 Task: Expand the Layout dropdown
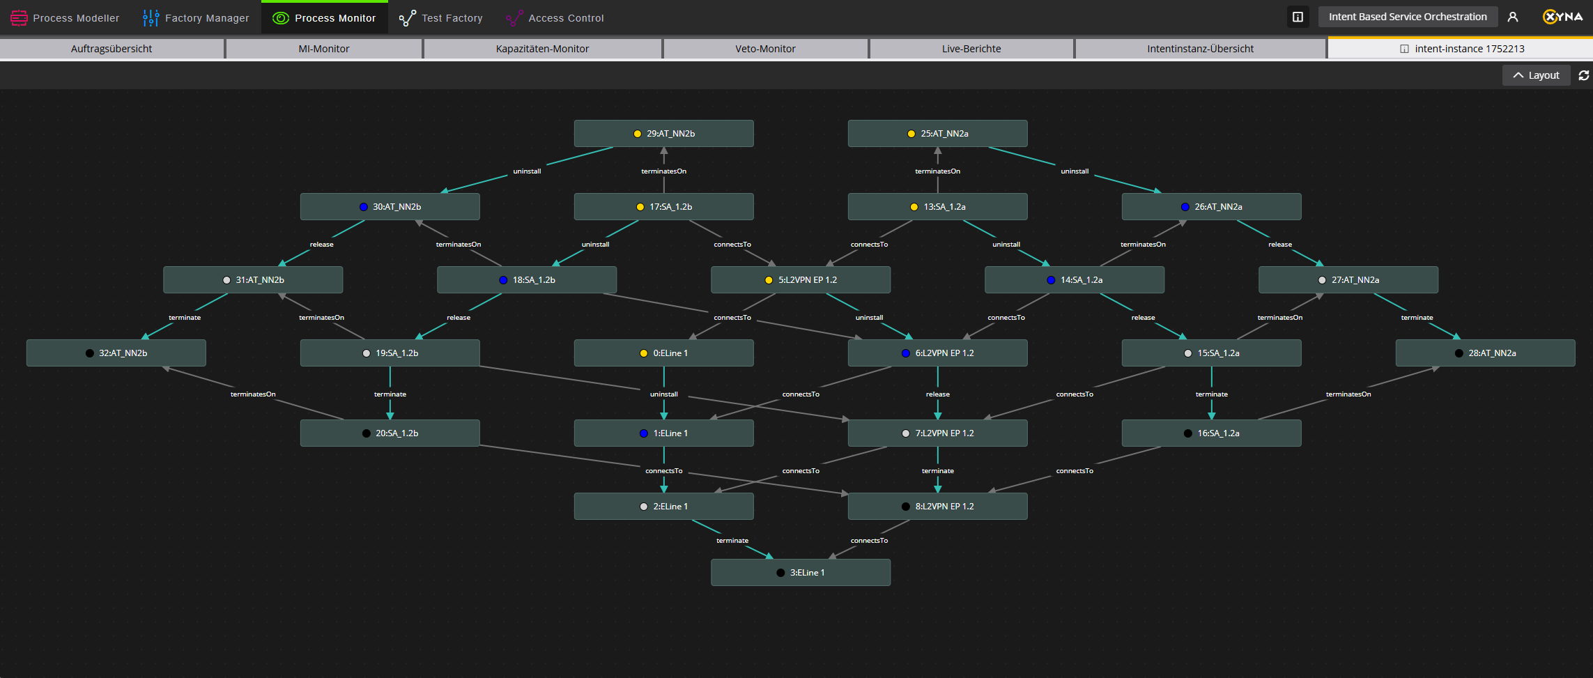[1536, 75]
